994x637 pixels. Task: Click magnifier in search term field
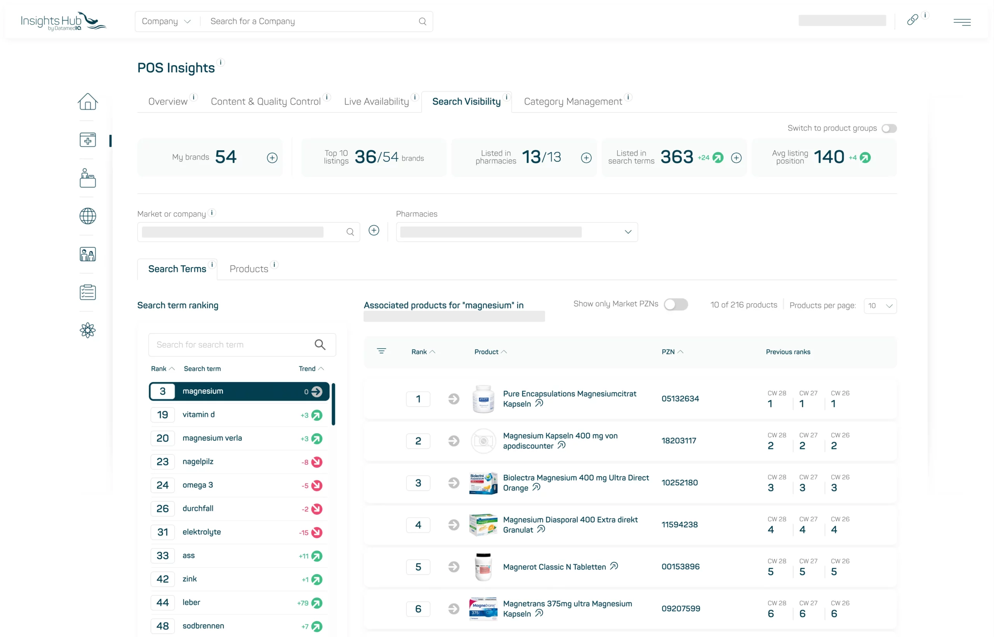(320, 345)
